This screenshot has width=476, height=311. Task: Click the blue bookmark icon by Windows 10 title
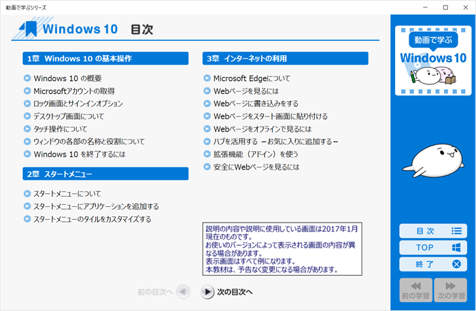coord(29,29)
